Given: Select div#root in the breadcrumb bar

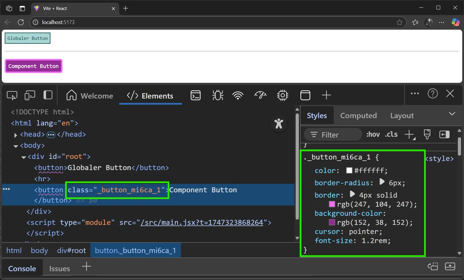Looking at the screenshot, I should pos(71,250).
